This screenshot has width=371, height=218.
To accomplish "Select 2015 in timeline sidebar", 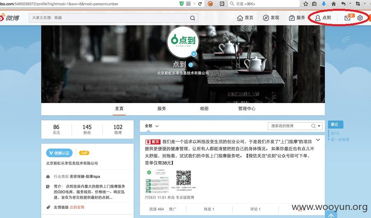I will coord(335,133).
